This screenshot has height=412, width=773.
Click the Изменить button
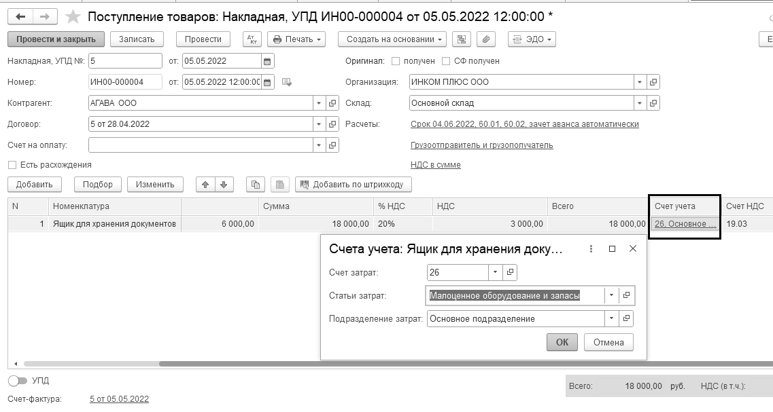tap(155, 185)
